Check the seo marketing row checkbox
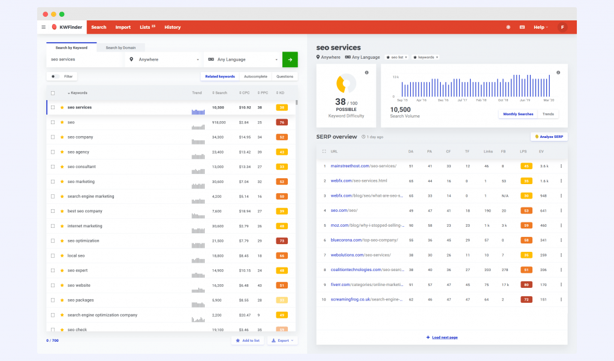Viewport: 614px width, 361px height. pos(53,182)
